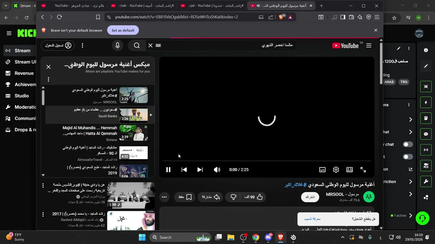Open Revenue in Kick sidebar
Screen dimensions: 435x244
[x=20, y=73]
